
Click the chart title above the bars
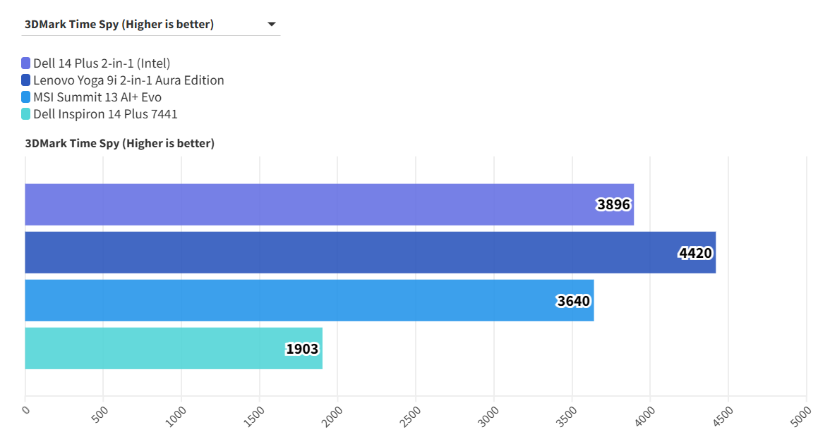[119, 143]
